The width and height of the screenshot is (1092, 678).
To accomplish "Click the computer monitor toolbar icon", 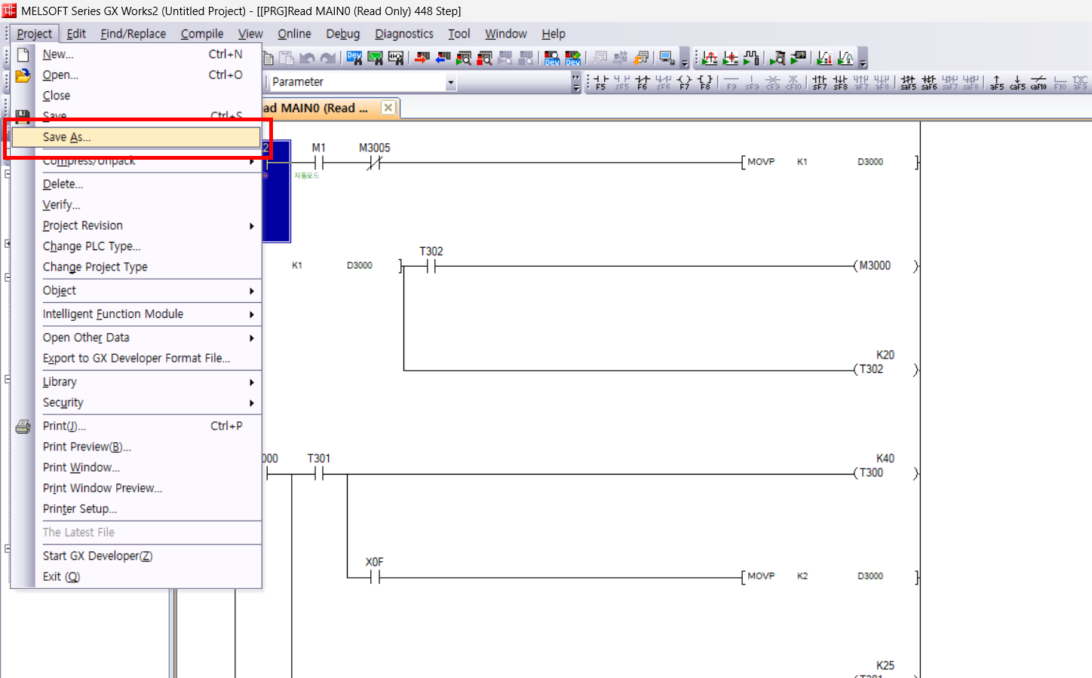I will point(667,58).
